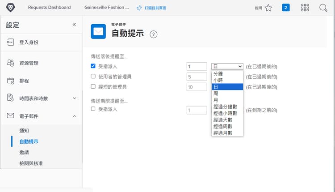Viewport: 335px width, 192px height.
Task: Select 月 from the dropdown list
Action: pyautogui.click(x=227, y=100)
